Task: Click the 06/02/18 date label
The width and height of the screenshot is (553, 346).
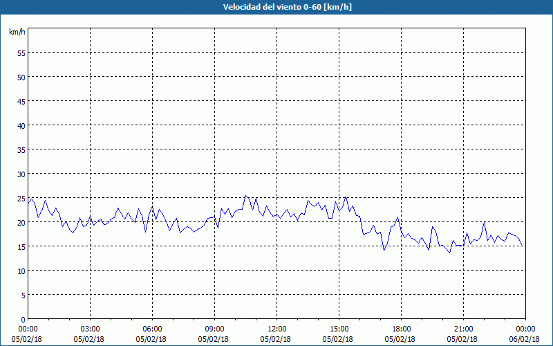Action: click(x=524, y=340)
